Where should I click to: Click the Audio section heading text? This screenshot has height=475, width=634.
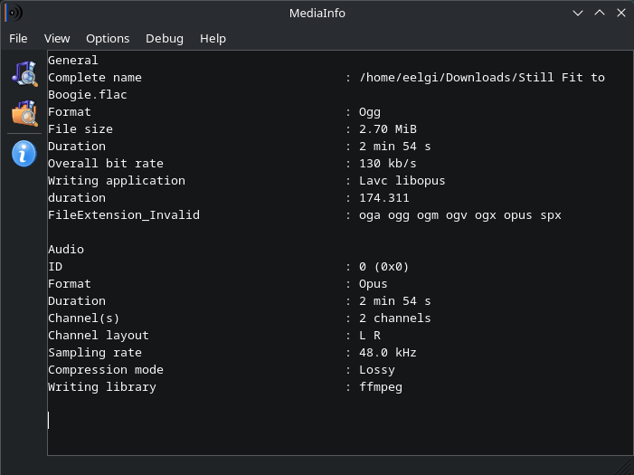[66, 249]
